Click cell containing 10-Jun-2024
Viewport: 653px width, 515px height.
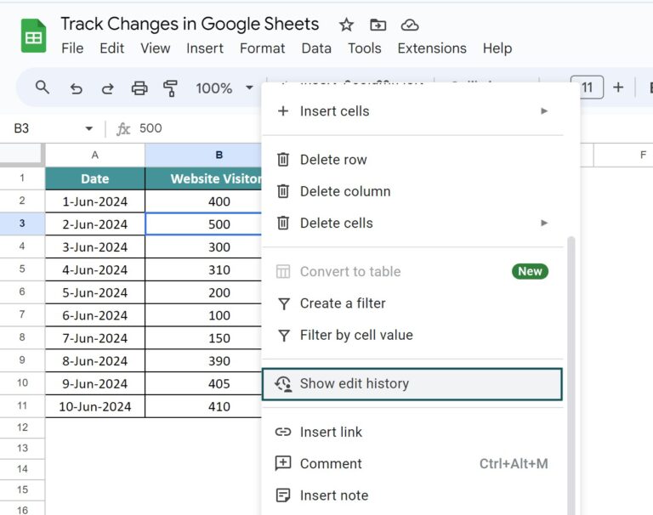[x=95, y=406]
